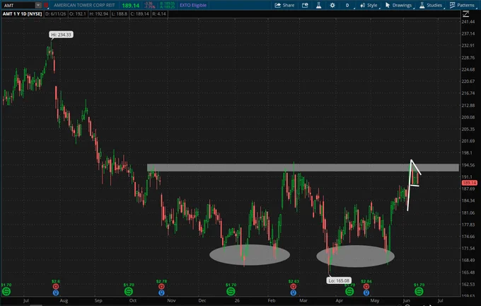Click the C: 189.14 close value
481x306 pixels.
[139, 14]
